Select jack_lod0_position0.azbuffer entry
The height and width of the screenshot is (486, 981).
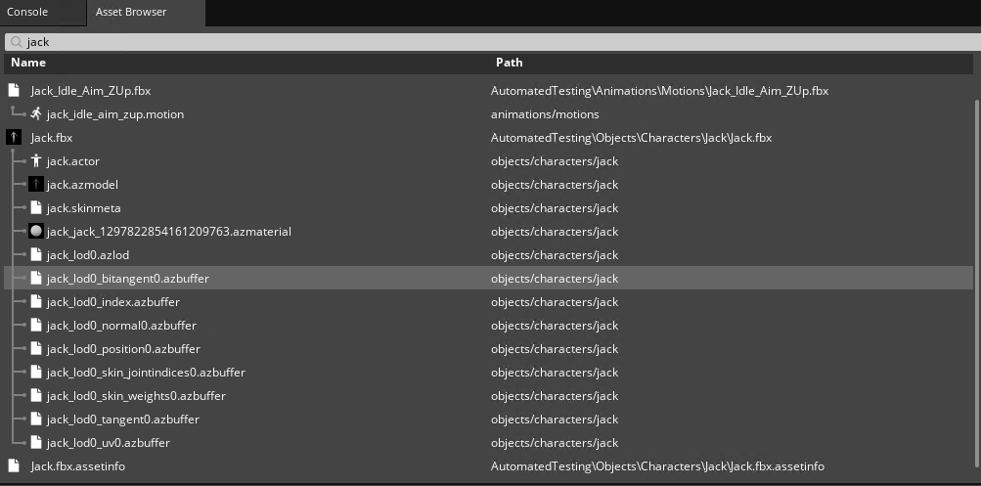tap(123, 349)
